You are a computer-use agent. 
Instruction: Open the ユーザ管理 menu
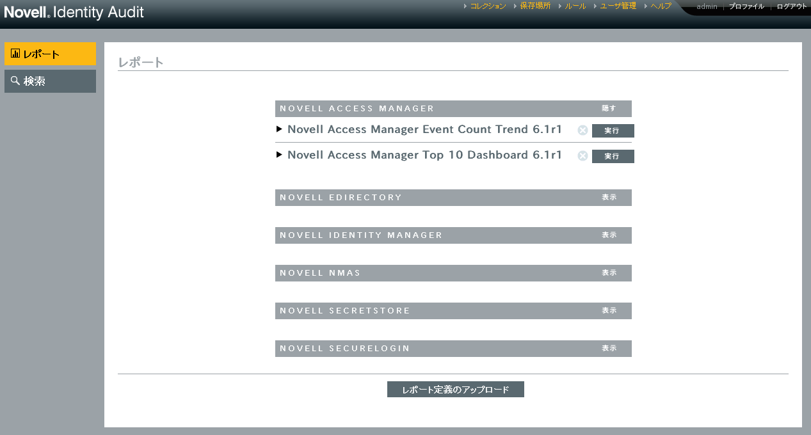click(x=618, y=6)
